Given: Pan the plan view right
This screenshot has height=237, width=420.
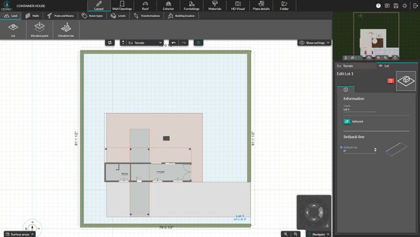Looking at the screenshot, I should point(320,212).
